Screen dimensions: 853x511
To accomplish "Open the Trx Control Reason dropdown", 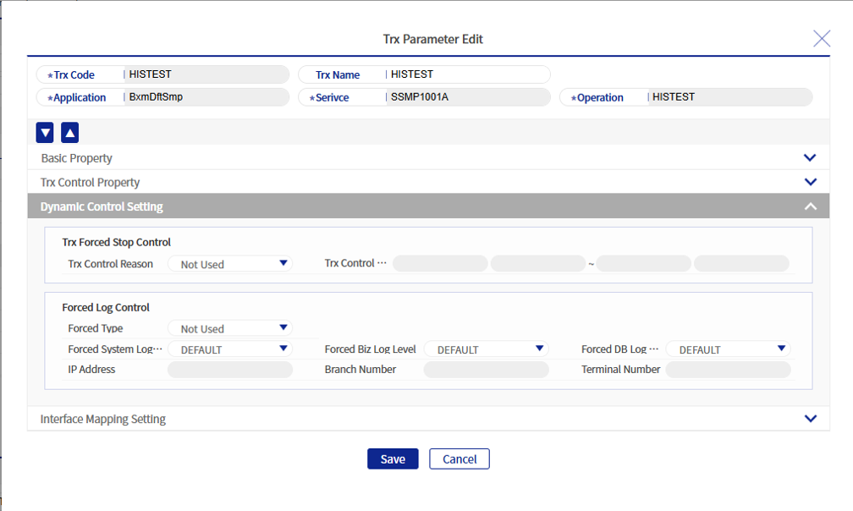I will [x=230, y=264].
